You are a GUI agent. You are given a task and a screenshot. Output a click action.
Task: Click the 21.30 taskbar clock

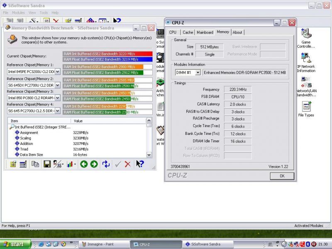click(x=323, y=244)
